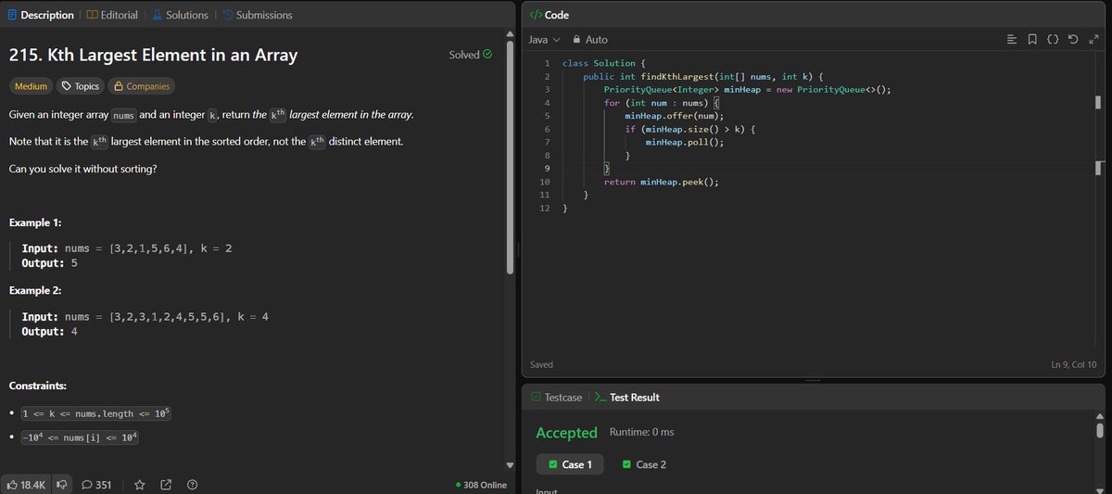Click the Medium difficulty tag
Screen dimensions: 1112x494
tap(31, 86)
